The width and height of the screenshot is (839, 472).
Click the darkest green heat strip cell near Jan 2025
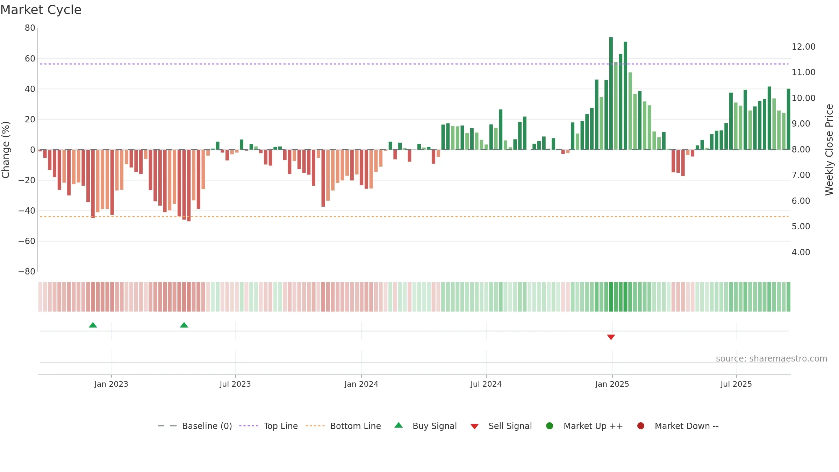tap(611, 297)
